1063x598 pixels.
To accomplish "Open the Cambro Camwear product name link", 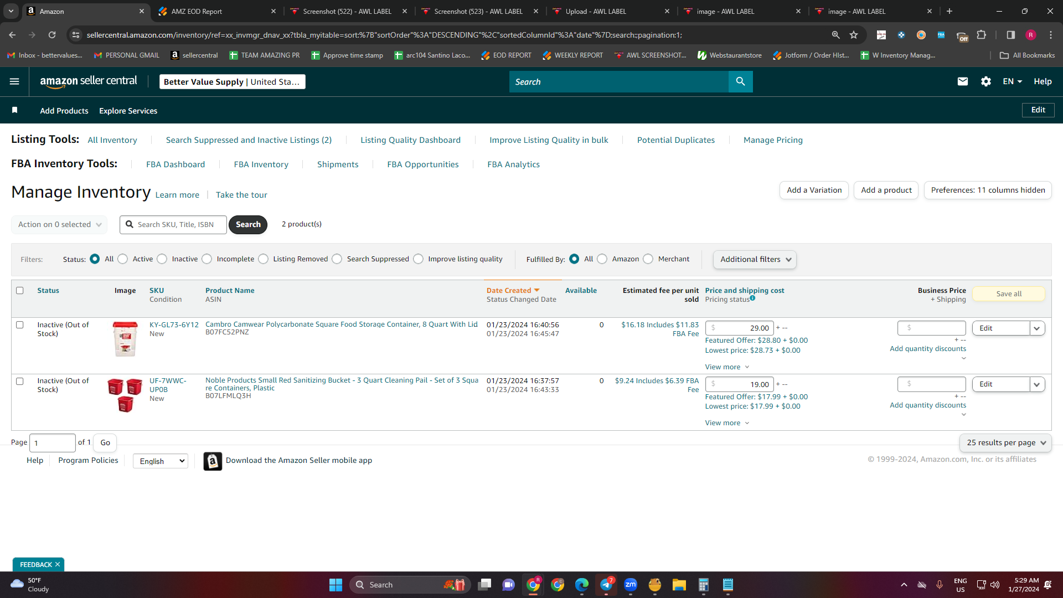I will [x=342, y=324].
